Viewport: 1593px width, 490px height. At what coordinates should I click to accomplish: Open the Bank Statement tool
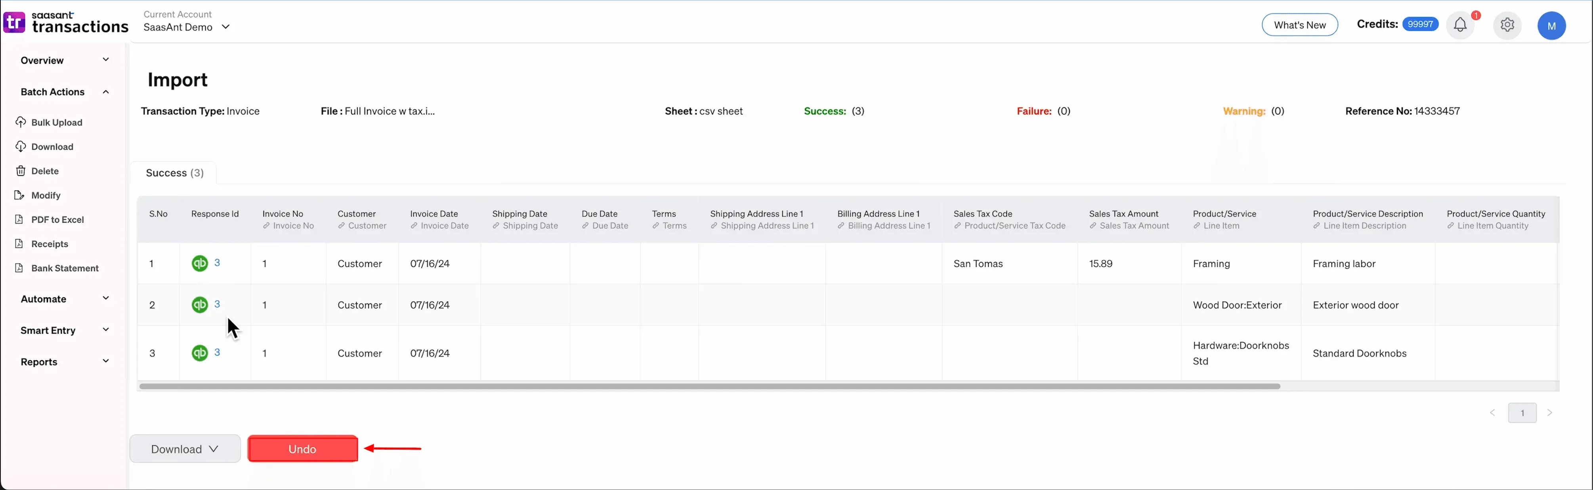pos(64,268)
